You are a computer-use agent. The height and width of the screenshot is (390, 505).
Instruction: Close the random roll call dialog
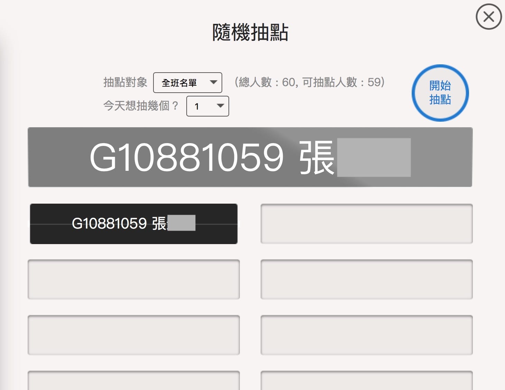pos(488,17)
